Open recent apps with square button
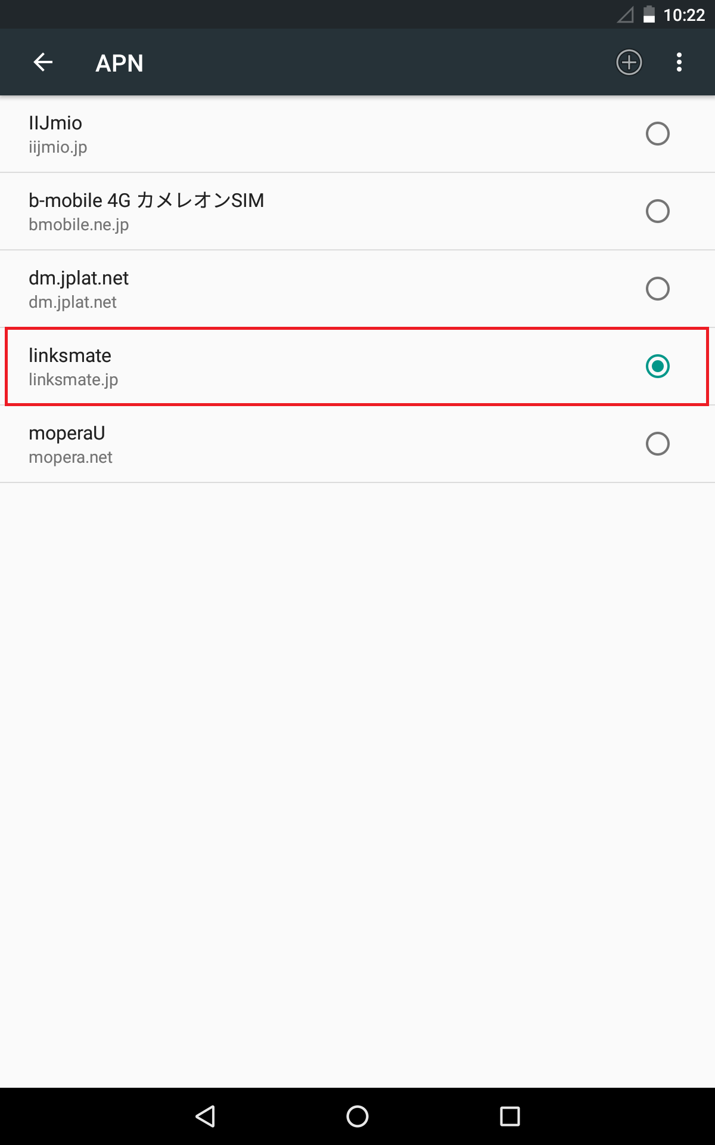 point(509,1116)
